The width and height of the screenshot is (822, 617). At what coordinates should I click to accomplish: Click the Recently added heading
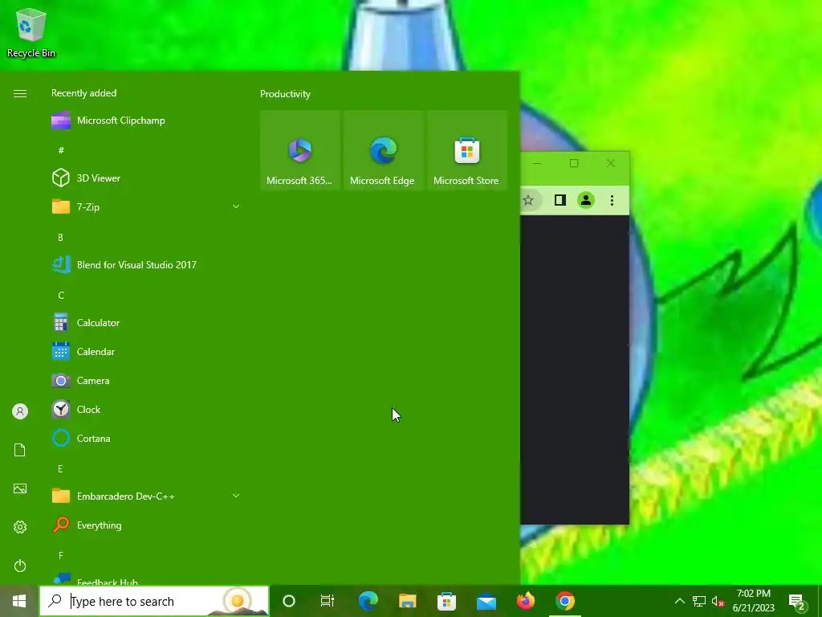pyautogui.click(x=83, y=93)
